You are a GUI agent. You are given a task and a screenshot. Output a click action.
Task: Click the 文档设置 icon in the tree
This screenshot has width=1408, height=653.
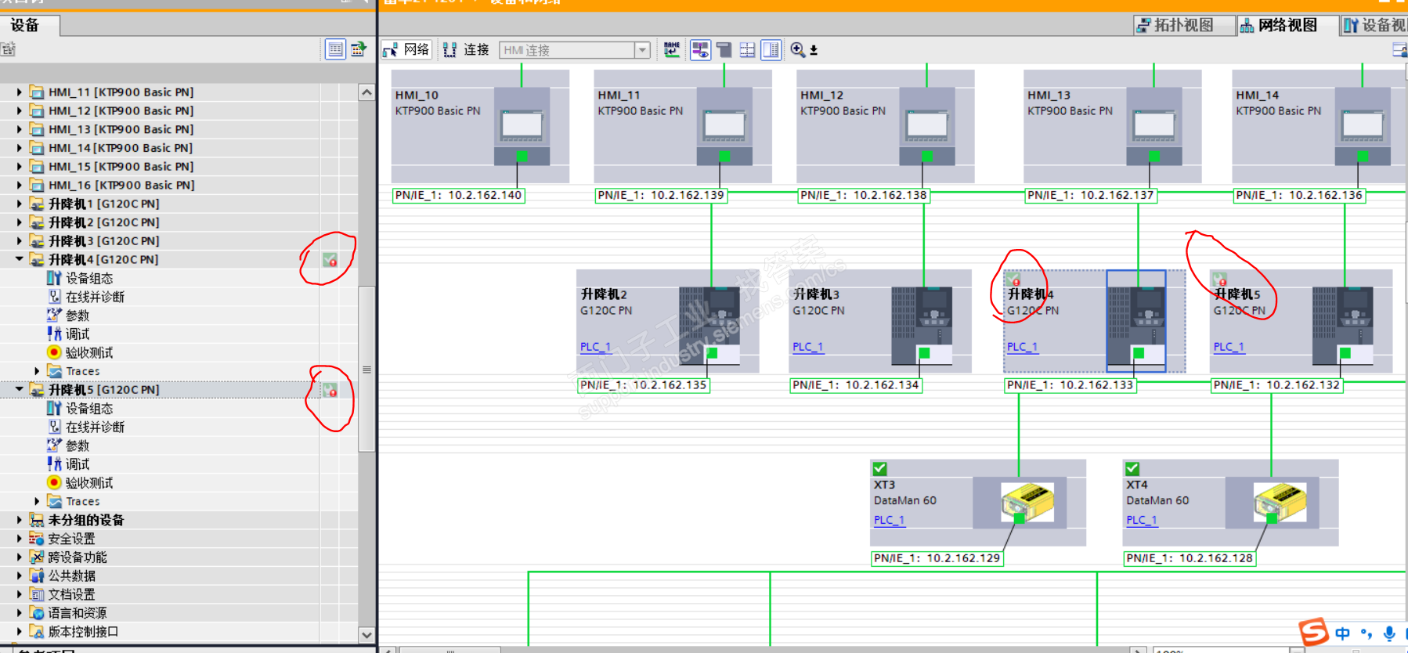coord(37,594)
